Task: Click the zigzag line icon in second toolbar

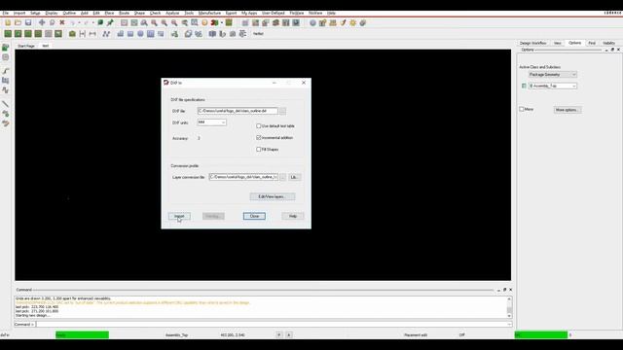Action: tap(106, 34)
